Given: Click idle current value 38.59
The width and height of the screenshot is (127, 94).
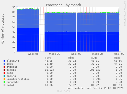Looking at the screenshot, I should click(49, 64).
